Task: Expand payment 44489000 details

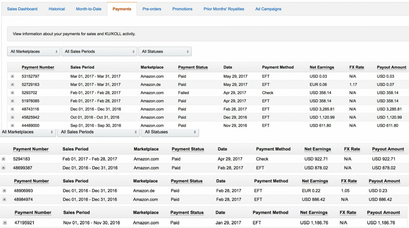Action: pyautogui.click(x=12, y=125)
